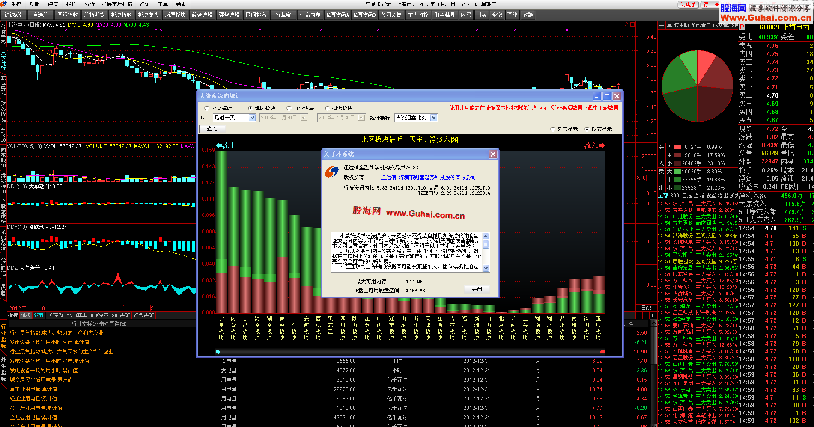Click up arrow of the license text scrollbar

486,236
